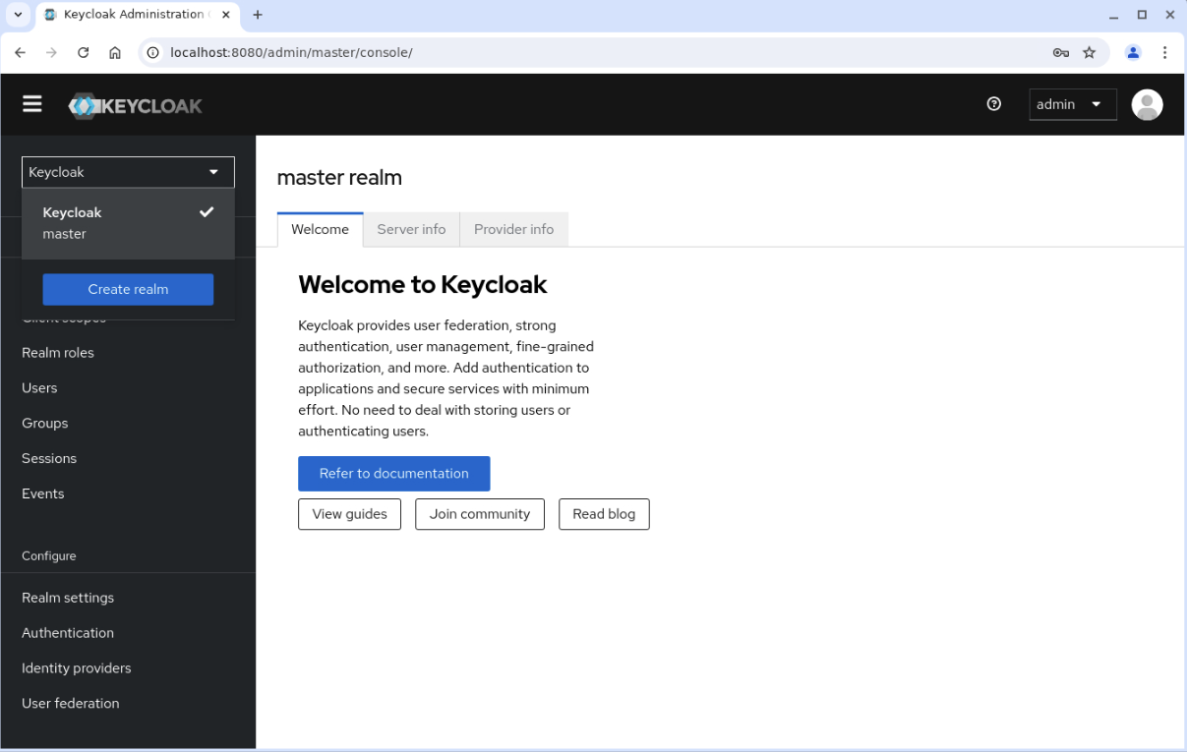Open Sessions in the sidebar
Screen dimensions: 1187x752
pos(49,459)
